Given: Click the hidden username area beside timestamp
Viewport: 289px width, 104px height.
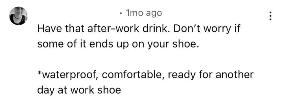Looking at the screenshot, I should tap(77, 13).
